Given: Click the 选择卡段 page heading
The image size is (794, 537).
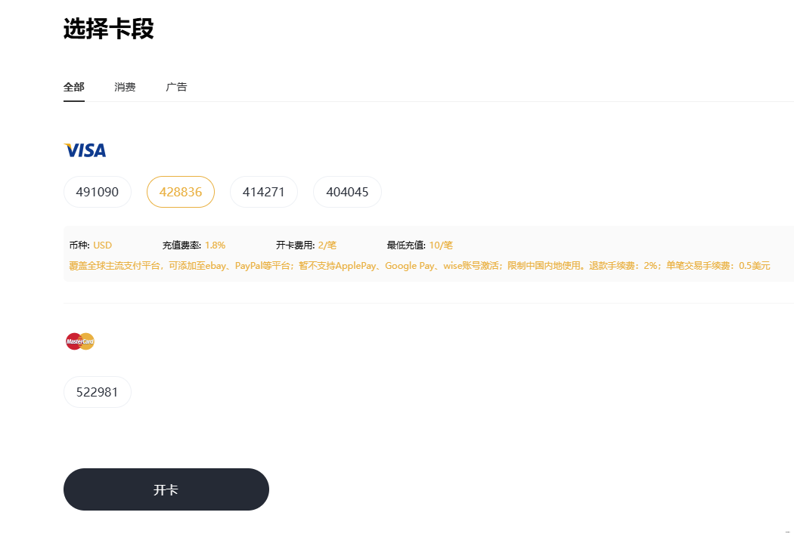Looking at the screenshot, I should pos(109,29).
